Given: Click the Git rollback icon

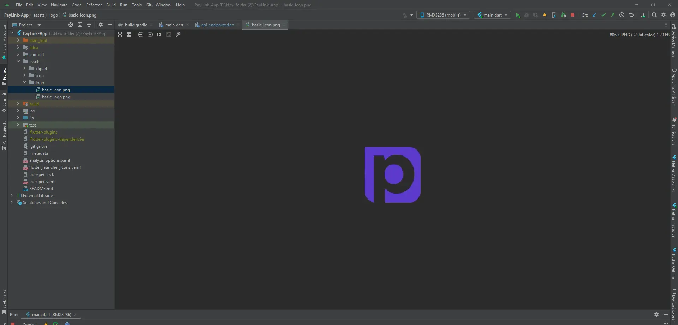Looking at the screenshot, I should pyautogui.click(x=631, y=15).
